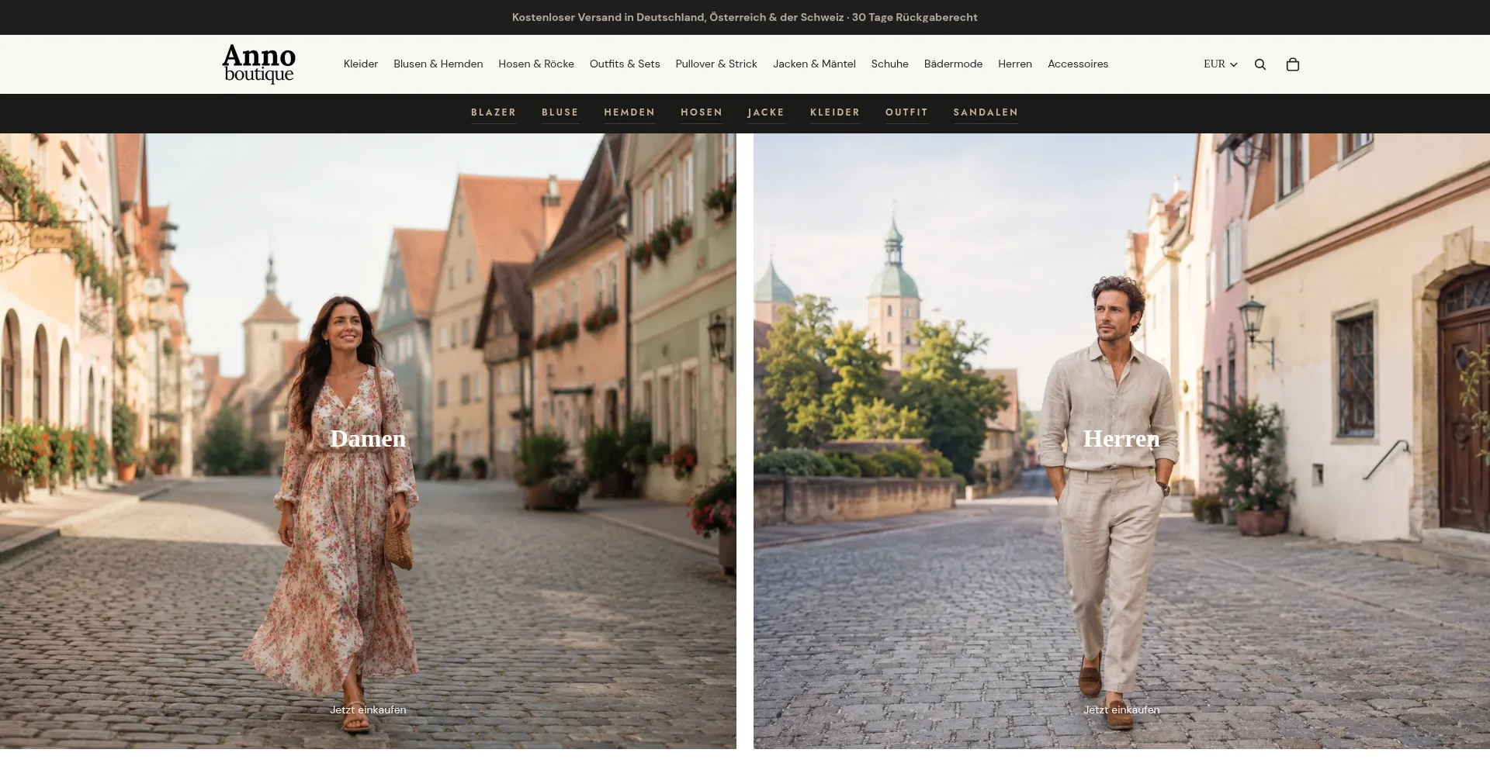Open the HEMDEN tag link
The height and width of the screenshot is (770, 1490).
tap(629, 112)
